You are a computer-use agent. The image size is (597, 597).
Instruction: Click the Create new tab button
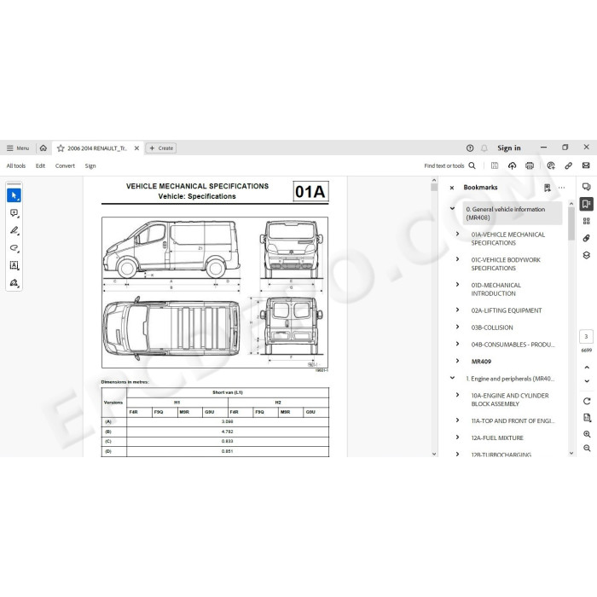point(161,148)
